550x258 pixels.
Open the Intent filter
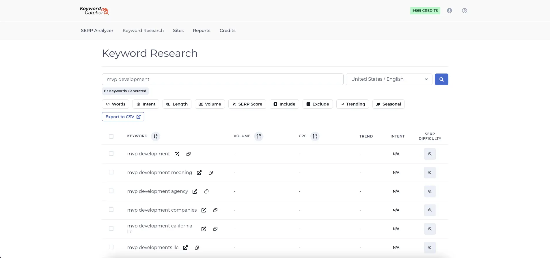point(146,104)
